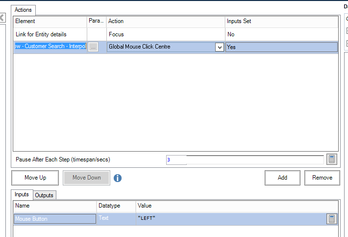This screenshot has width=348, height=237.
Task: Open expression calculator for Mouse Button value
Action: coord(332,219)
